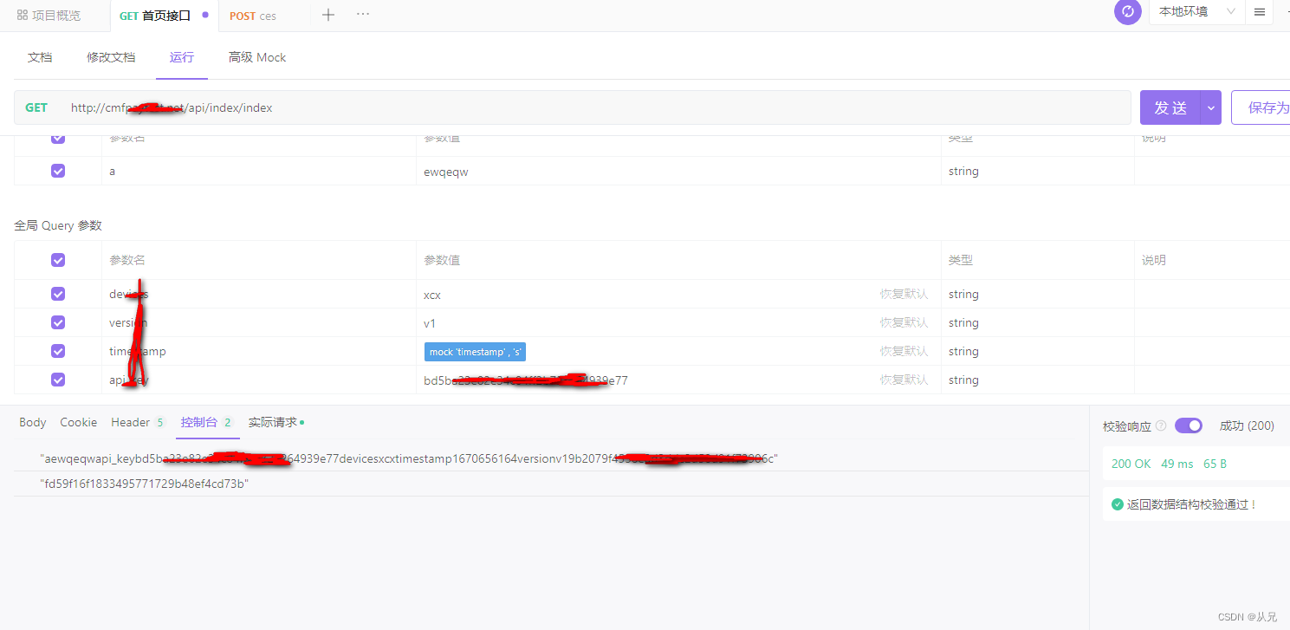Add a new tab with plus icon
The height and width of the screenshot is (630, 1290).
328,15
